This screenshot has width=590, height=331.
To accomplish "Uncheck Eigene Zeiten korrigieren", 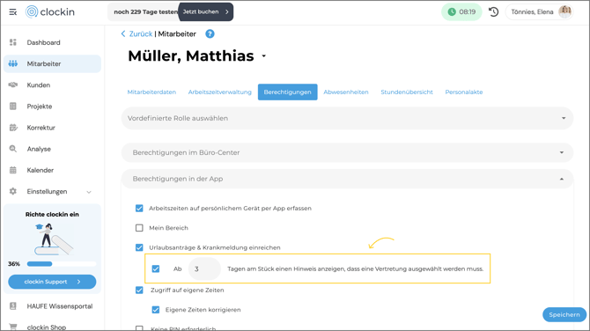I will (156, 310).
